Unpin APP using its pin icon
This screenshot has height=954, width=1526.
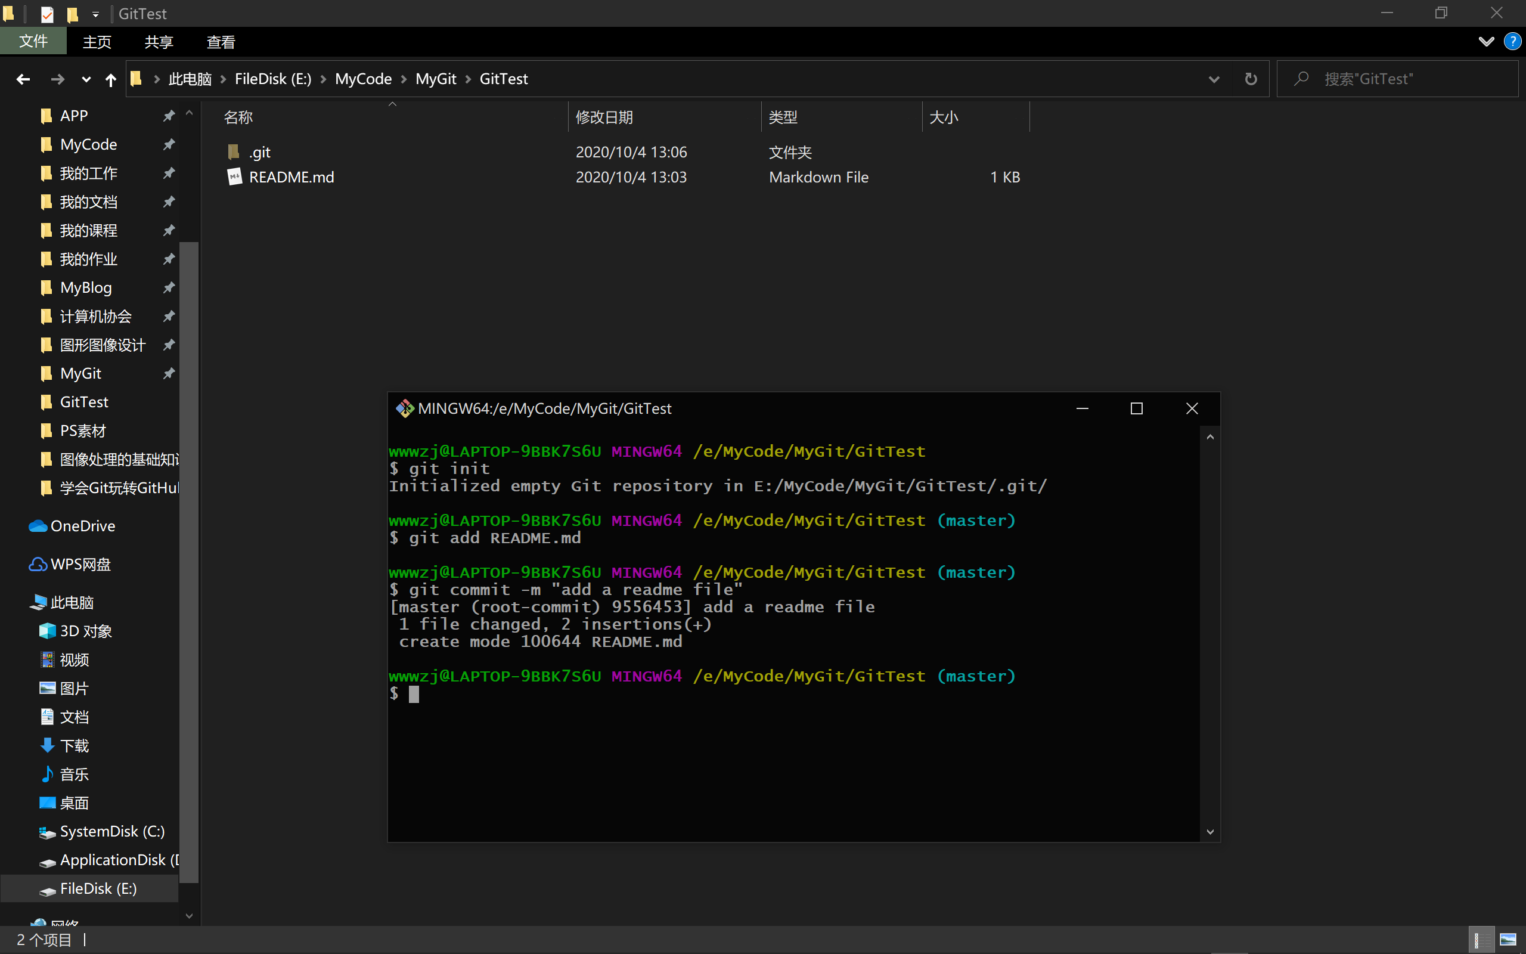click(168, 116)
